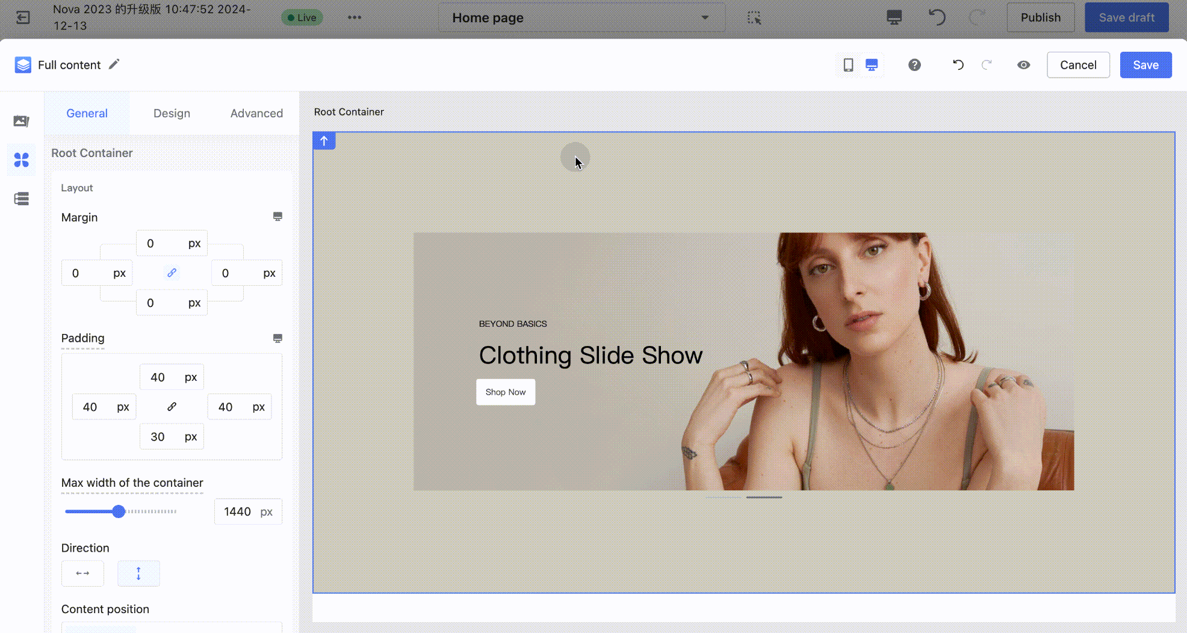Adjust the max width container slider
Viewport: 1187px width, 633px height.
click(x=119, y=511)
